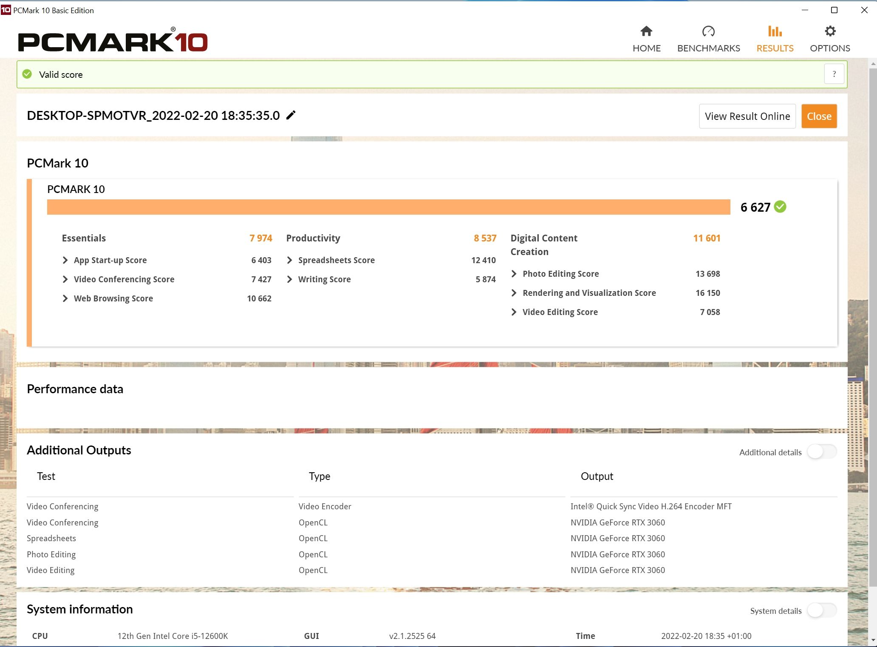Image resolution: width=877 pixels, height=647 pixels.
Task: Click the green checkmark beside score 6 627
Action: [780, 207]
